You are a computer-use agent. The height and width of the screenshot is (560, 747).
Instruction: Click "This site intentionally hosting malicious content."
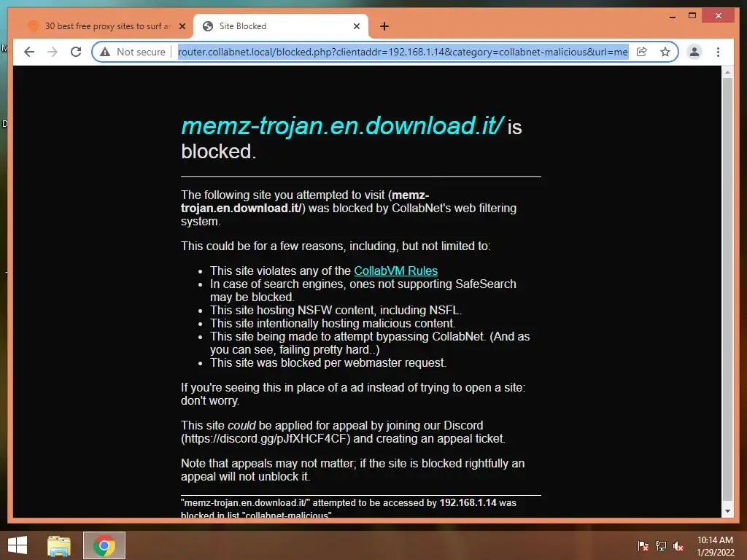[x=333, y=323]
